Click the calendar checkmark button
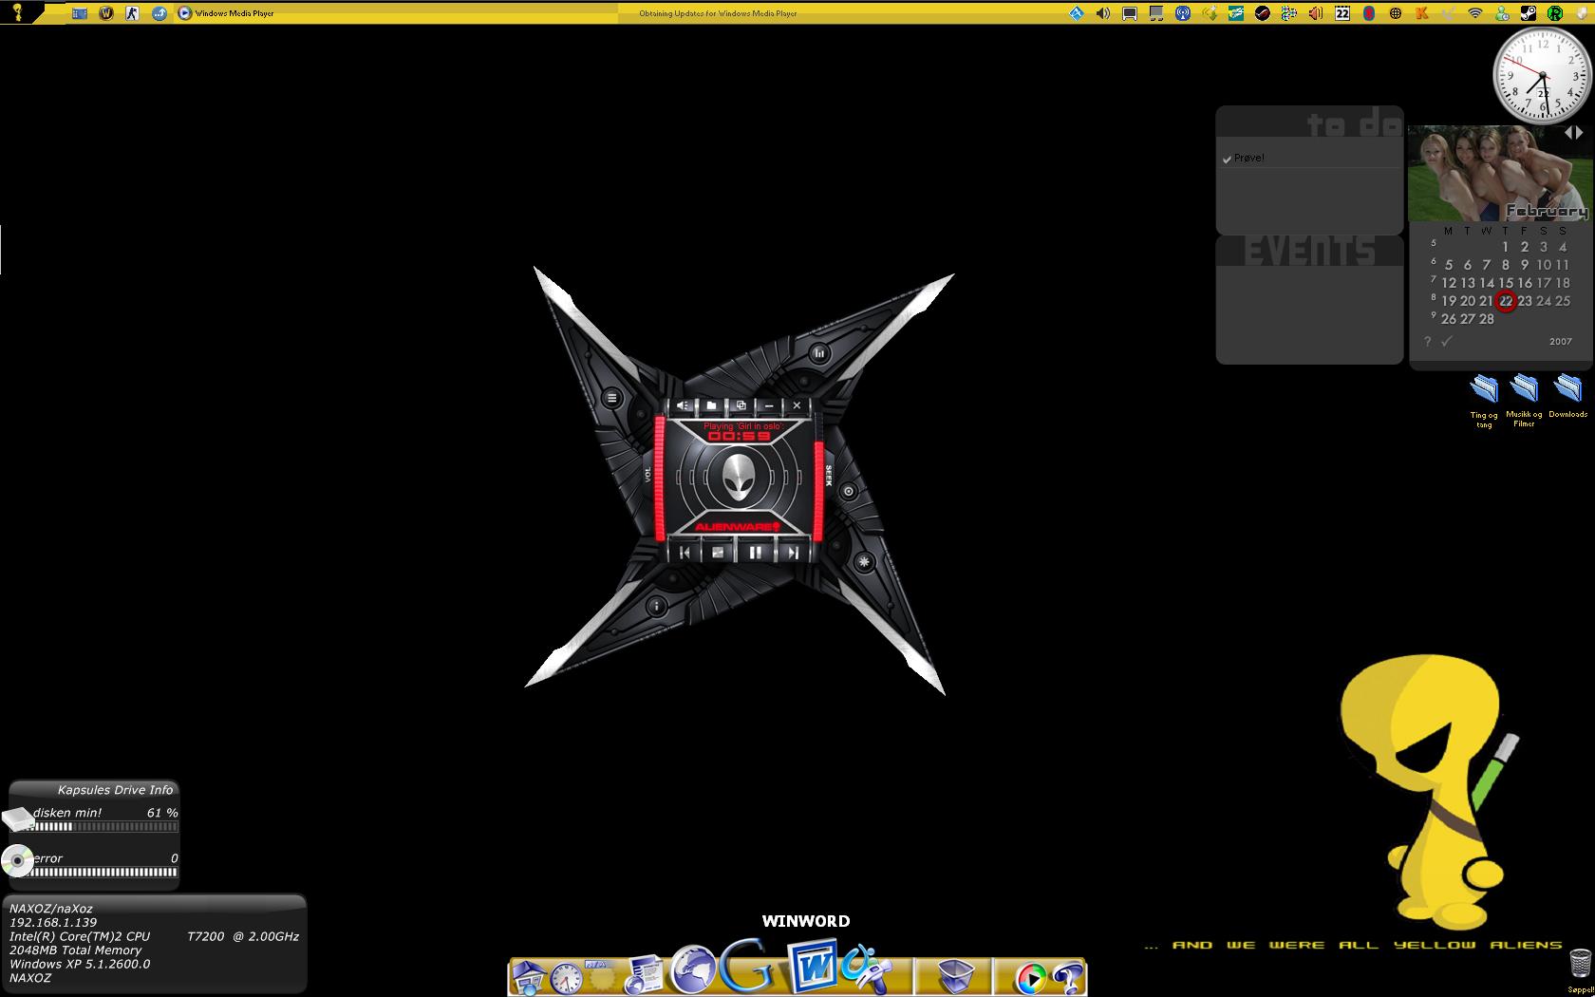 click(1447, 341)
